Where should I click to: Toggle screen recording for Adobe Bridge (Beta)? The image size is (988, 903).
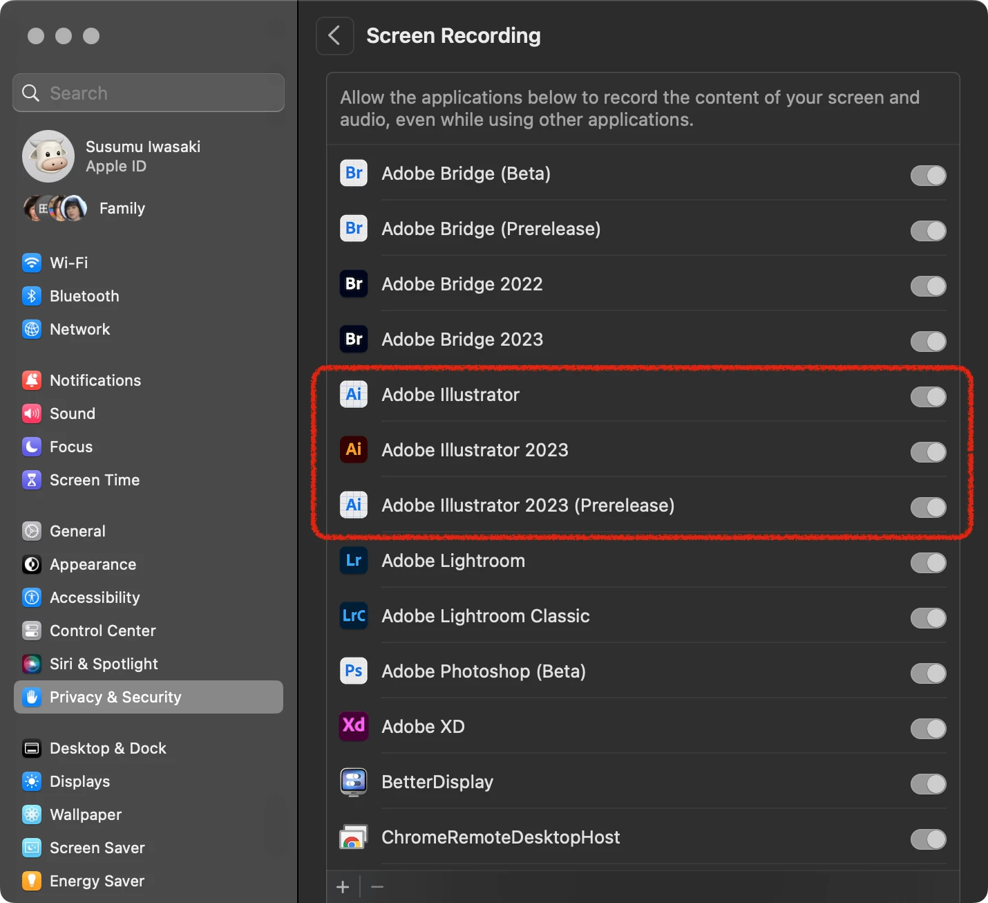click(928, 176)
